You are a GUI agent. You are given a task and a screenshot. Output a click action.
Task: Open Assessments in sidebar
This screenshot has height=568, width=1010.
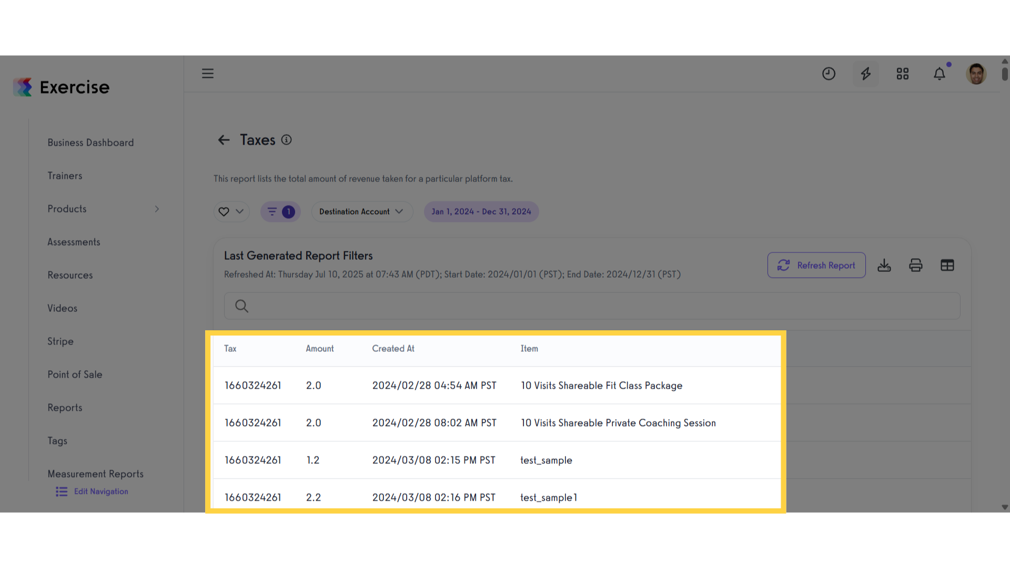click(x=74, y=242)
